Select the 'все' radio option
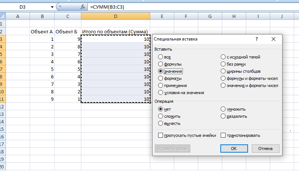 pyautogui.click(x=161, y=57)
